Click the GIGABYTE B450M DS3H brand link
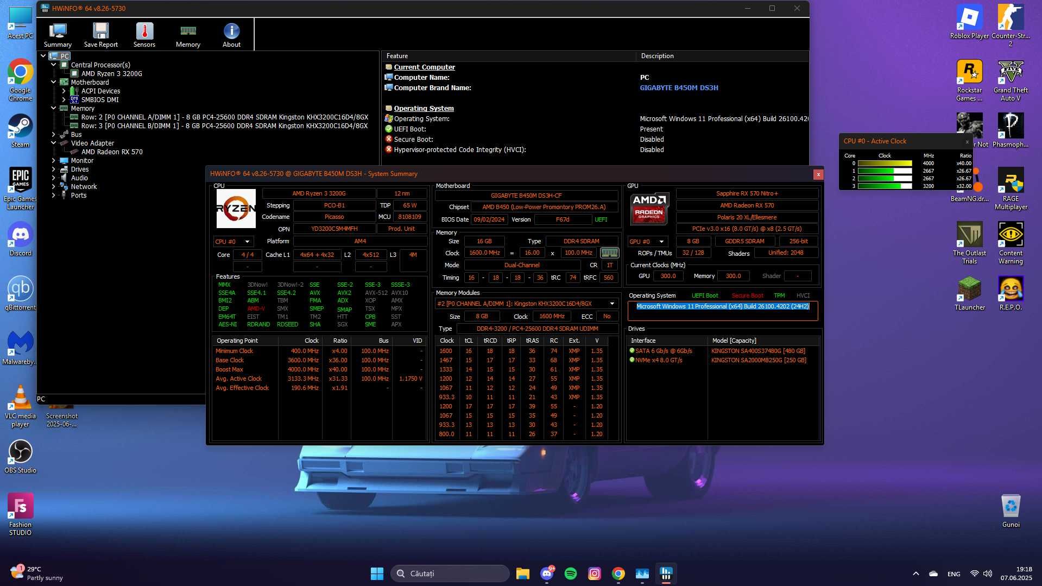Viewport: 1042px width, 586px height. coord(679,87)
